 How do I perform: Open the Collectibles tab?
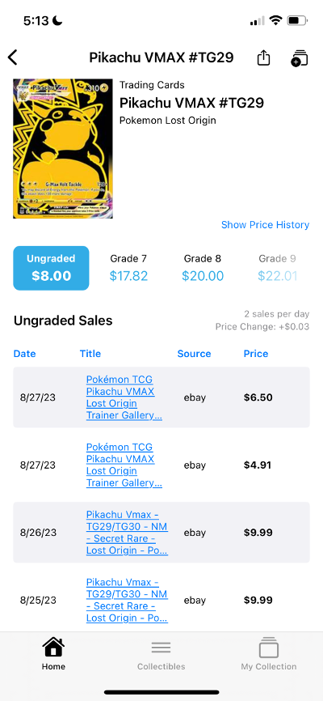click(161, 654)
